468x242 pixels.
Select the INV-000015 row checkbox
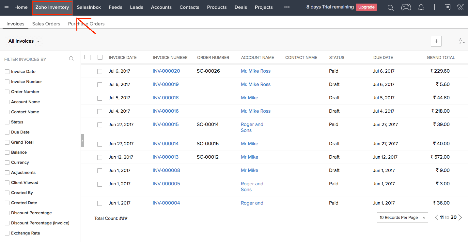pyautogui.click(x=100, y=125)
